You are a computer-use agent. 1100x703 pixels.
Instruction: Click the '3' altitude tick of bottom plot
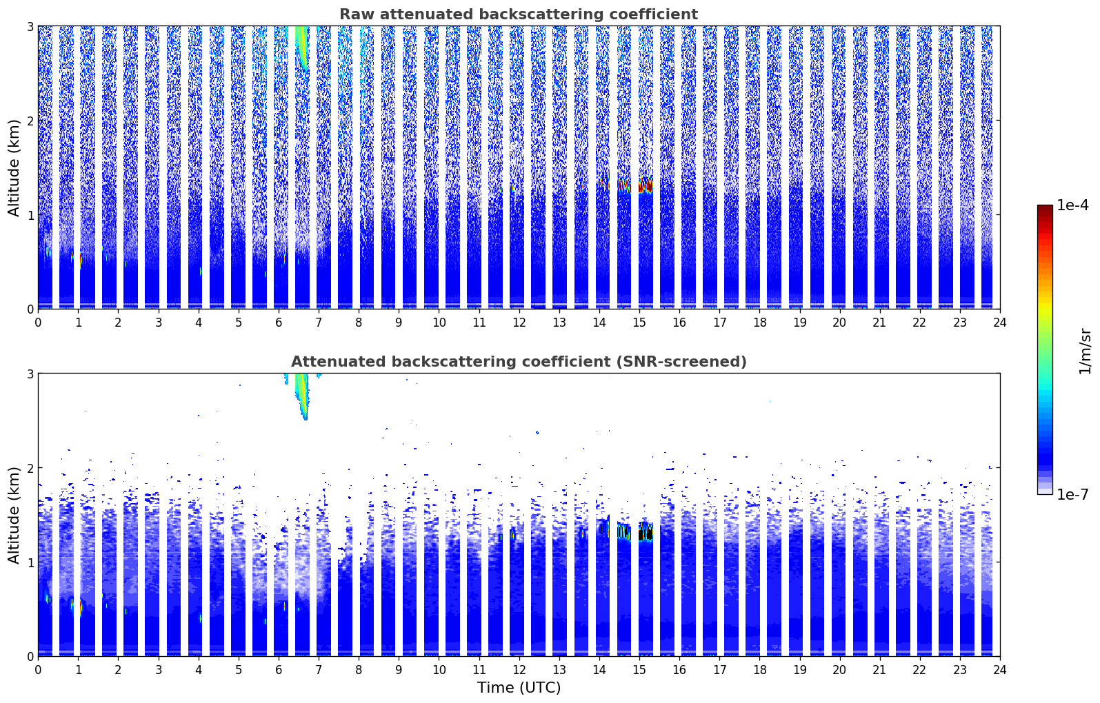point(30,374)
